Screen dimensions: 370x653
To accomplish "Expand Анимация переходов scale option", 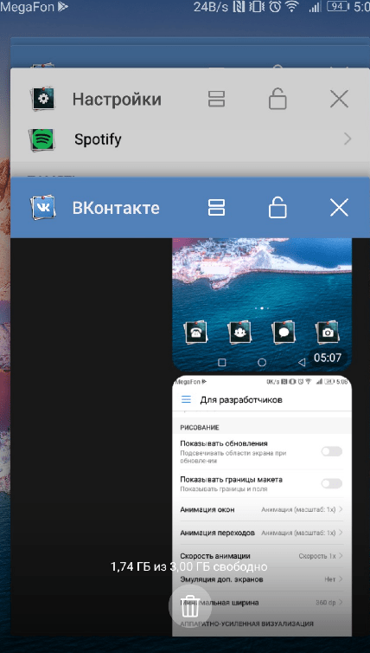I will 262,533.
